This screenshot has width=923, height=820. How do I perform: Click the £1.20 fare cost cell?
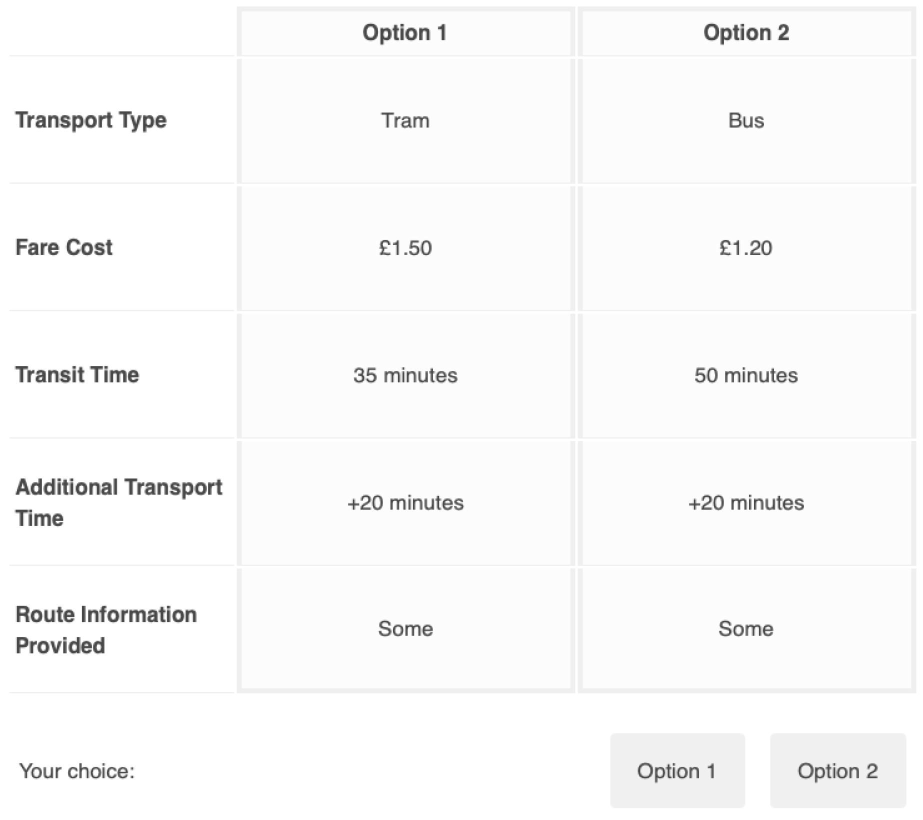pos(746,248)
